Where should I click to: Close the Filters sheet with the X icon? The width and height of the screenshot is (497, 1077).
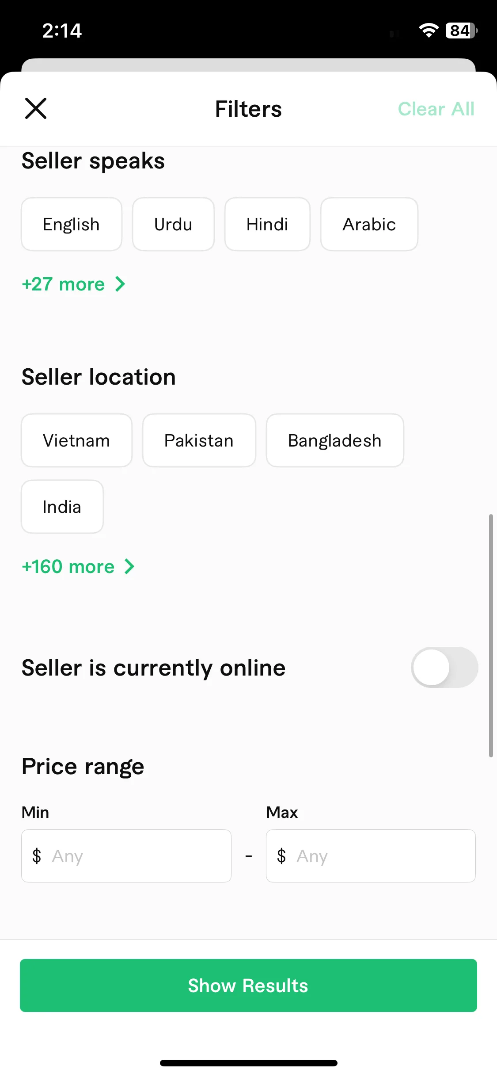36,109
